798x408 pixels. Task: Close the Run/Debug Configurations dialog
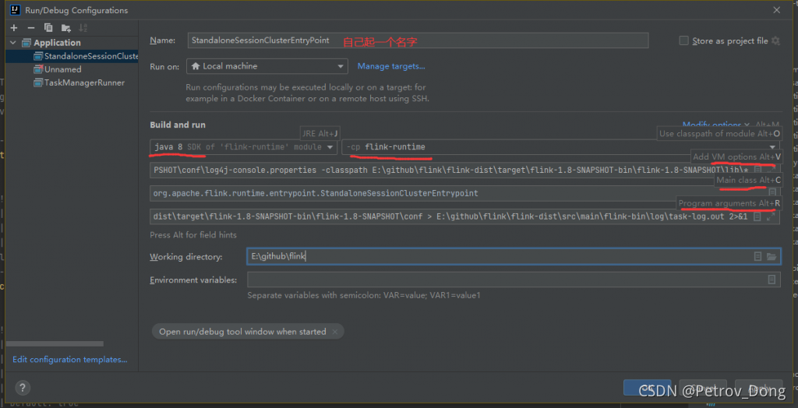777,9
